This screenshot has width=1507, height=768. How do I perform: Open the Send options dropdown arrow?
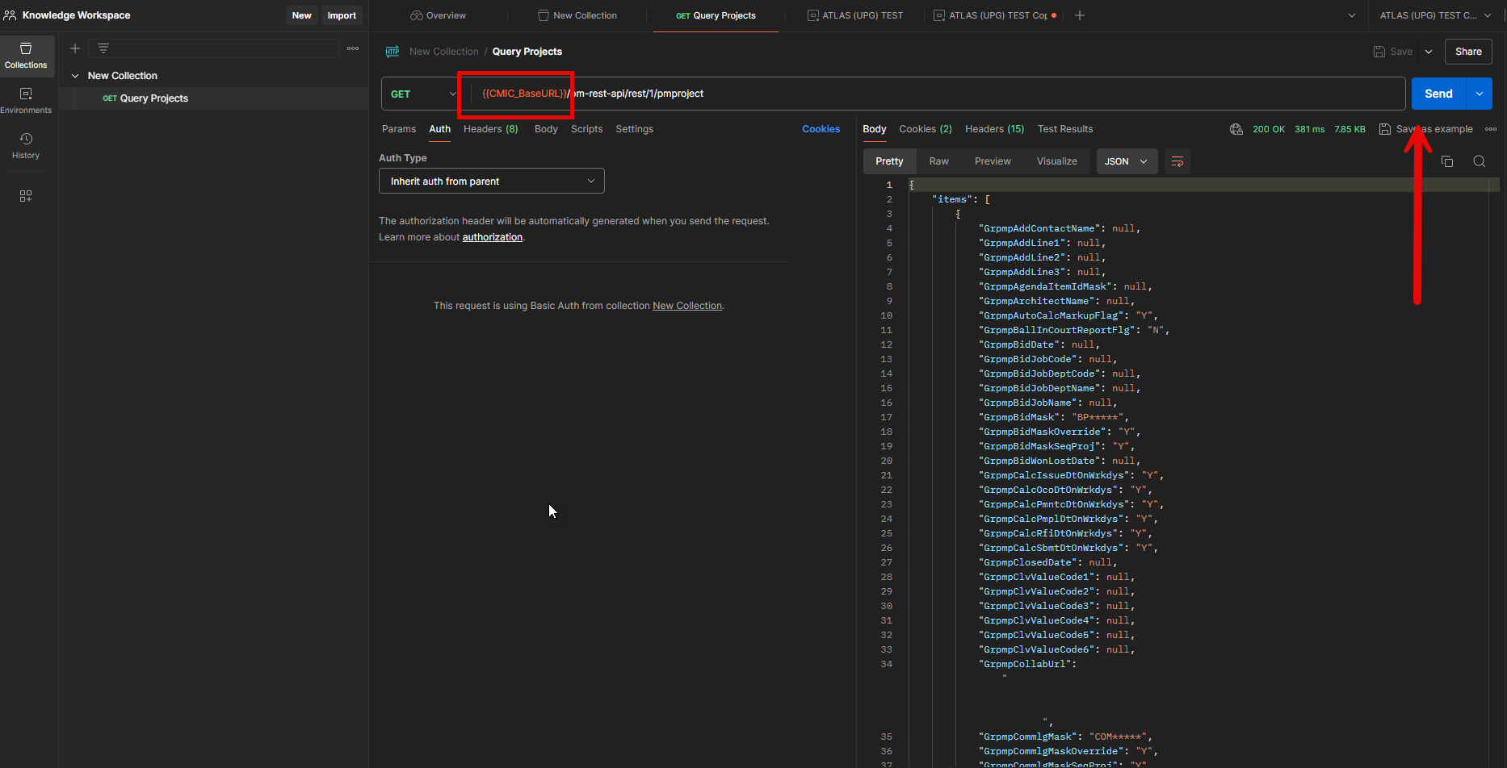pyautogui.click(x=1480, y=94)
